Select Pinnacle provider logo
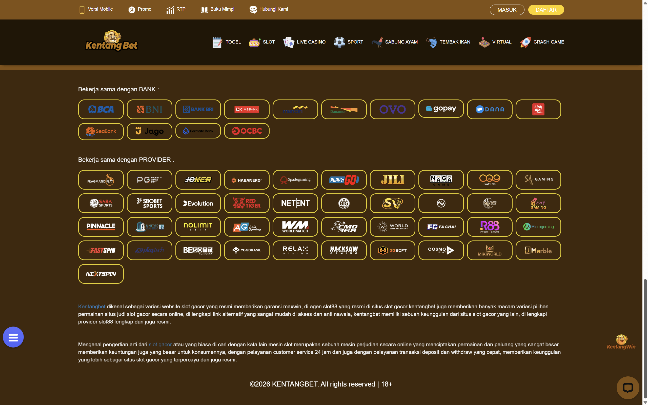 coord(101,227)
